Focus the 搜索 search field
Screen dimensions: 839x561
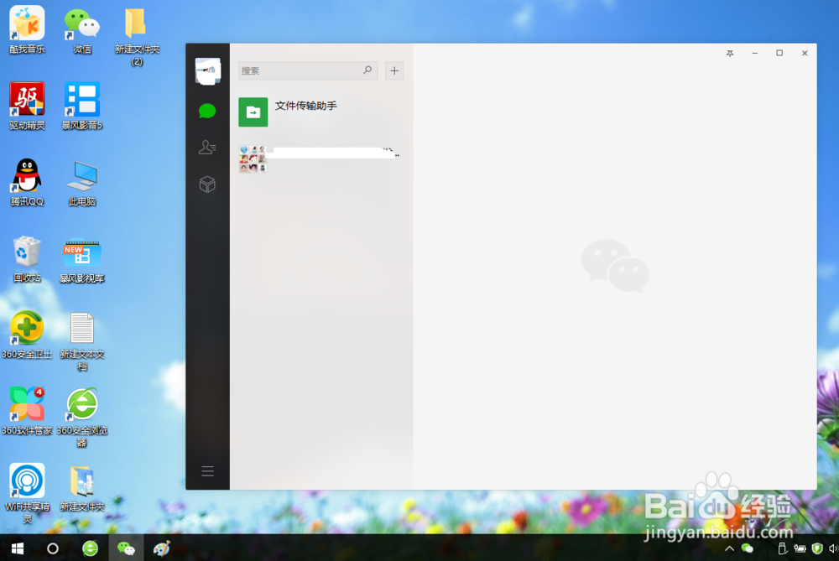[308, 70]
